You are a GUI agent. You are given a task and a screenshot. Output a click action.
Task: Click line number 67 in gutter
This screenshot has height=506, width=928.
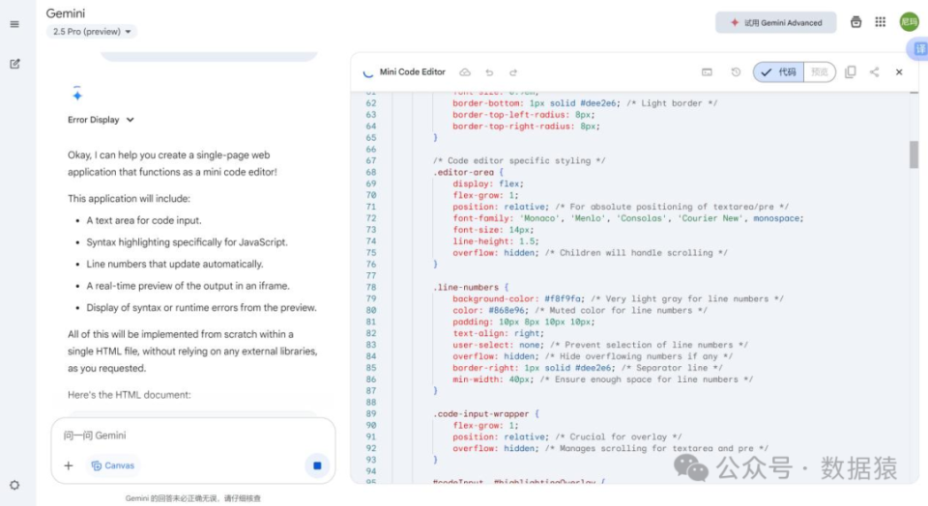pos(371,160)
